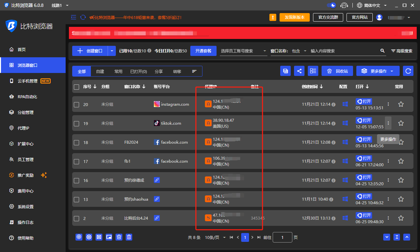Screen dimensions: 420x252
Task: Click the trash delete icon in bottom toolbar
Action: tap(129, 237)
